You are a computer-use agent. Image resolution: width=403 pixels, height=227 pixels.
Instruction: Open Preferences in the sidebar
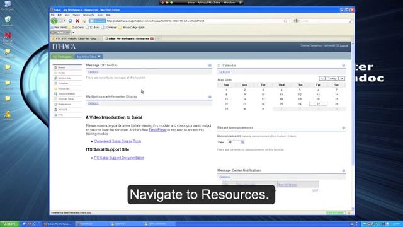pos(67,104)
